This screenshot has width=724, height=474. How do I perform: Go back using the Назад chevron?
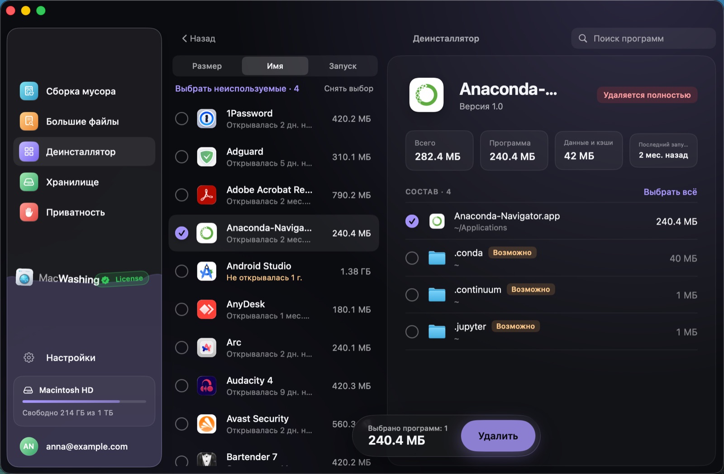coord(185,38)
